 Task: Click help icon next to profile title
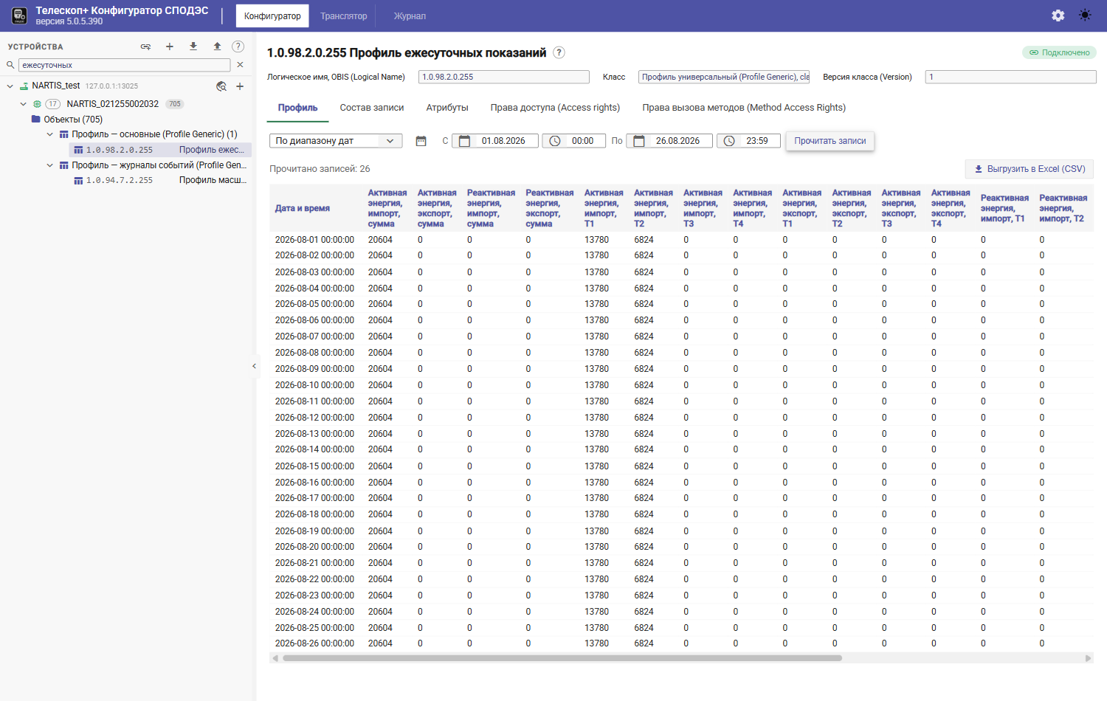pos(559,52)
